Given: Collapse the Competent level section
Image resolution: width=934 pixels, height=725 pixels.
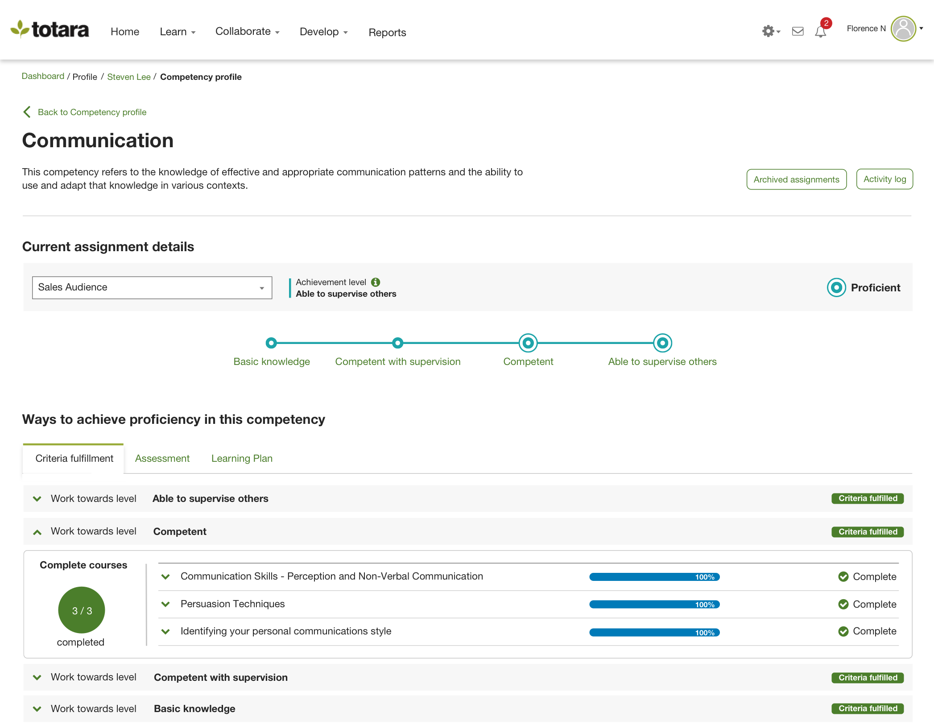Looking at the screenshot, I should (x=37, y=531).
